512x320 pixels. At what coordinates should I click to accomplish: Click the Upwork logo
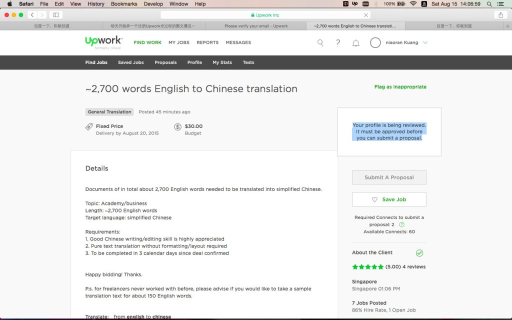103,42
